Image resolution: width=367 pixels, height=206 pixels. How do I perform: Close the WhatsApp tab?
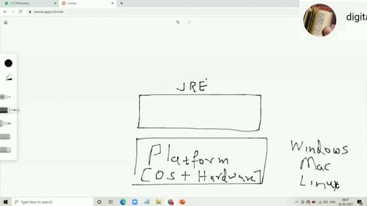point(56,3)
